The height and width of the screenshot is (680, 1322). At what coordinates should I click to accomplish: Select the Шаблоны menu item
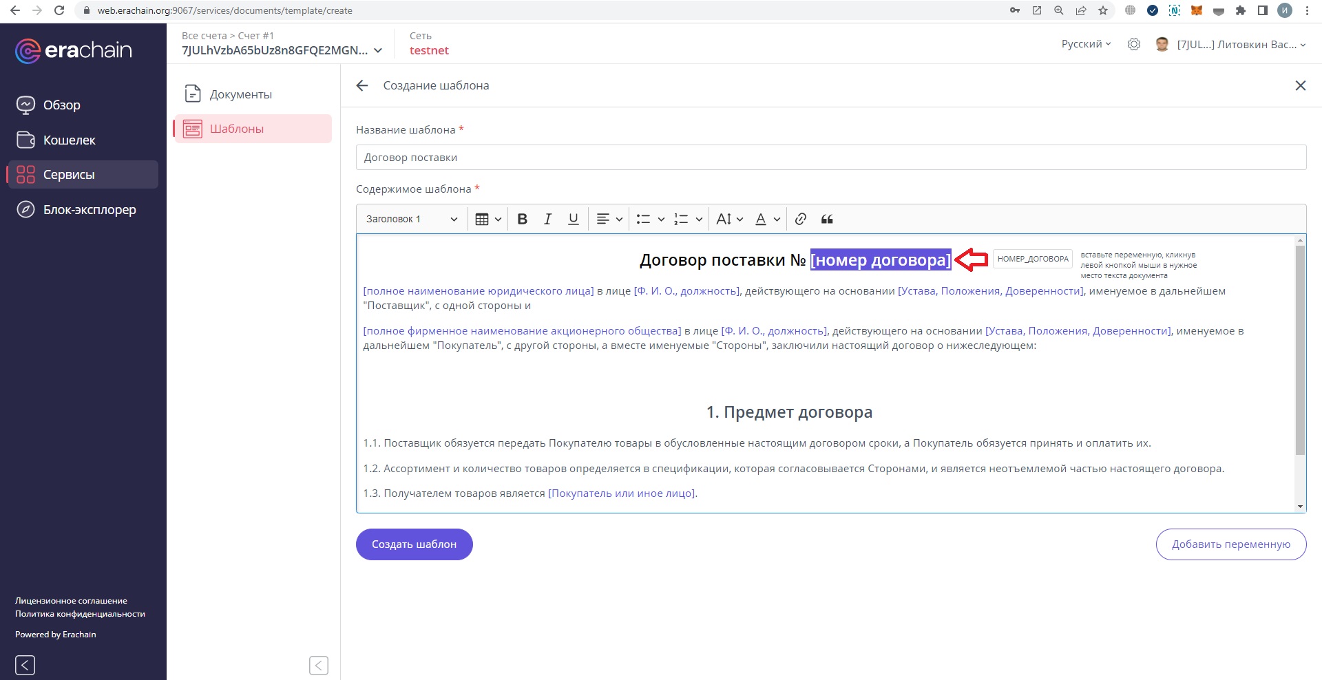237,129
